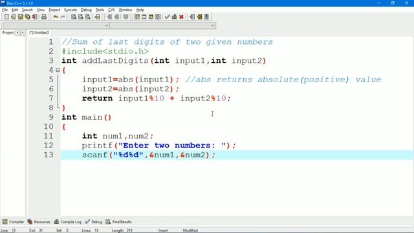Click the Save All toolbar icon
The image size is (414, 233).
pyautogui.click(x=27, y=17)
